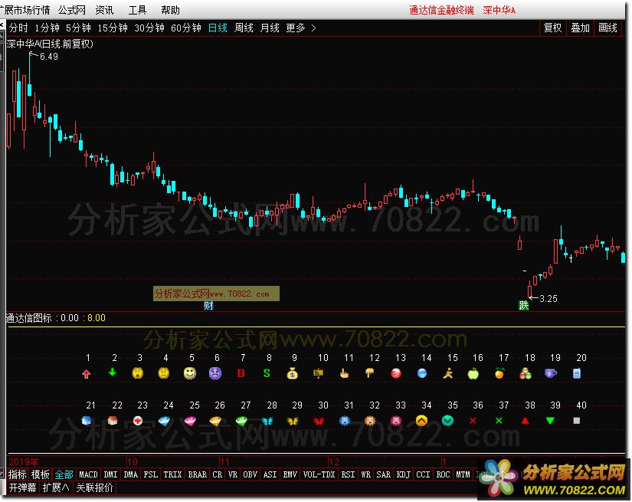Screen dimensions: 632x502
Task: Click the 叠加 overlay button
Action: (580, 28)
